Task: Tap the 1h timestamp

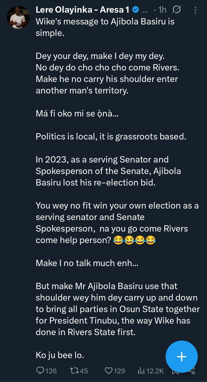Action: (162, 10)
